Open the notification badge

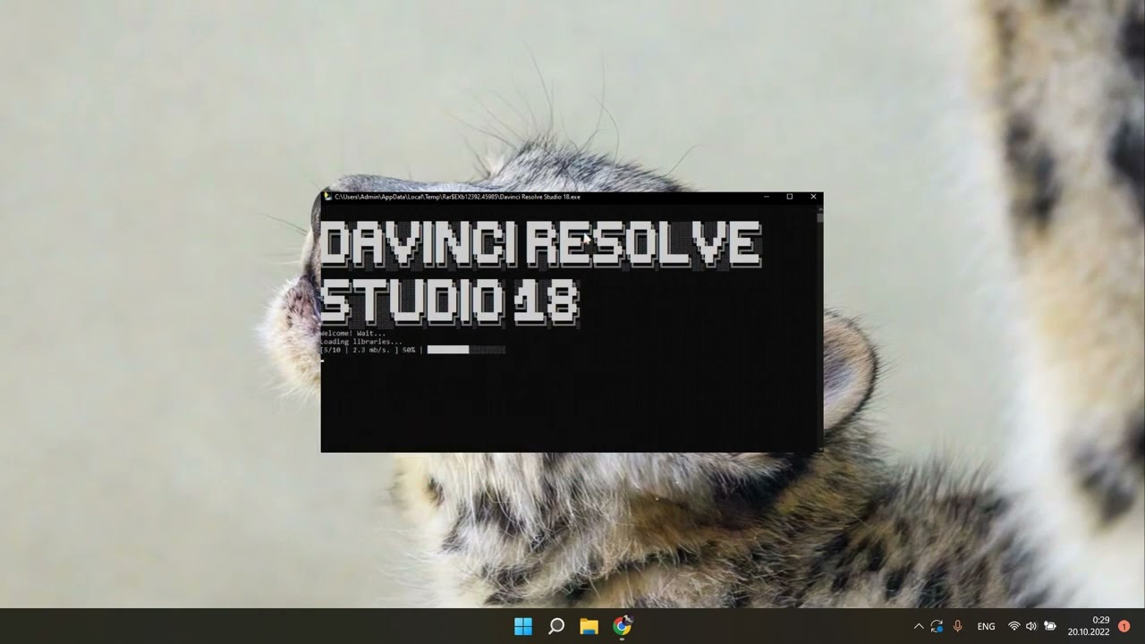pyautogui.click(x=1124, y=626)
